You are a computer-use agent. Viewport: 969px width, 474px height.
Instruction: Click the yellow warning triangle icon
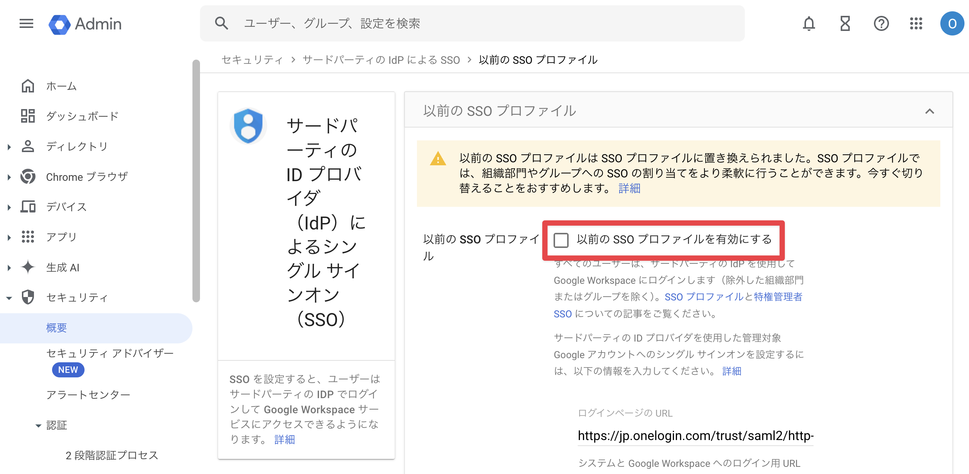tap(438, 159)
